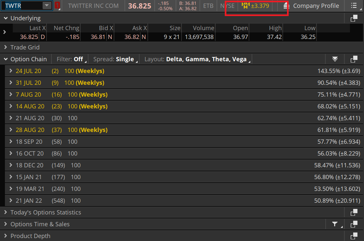Expand the Underlying quote row arrow

click(5, 32)
